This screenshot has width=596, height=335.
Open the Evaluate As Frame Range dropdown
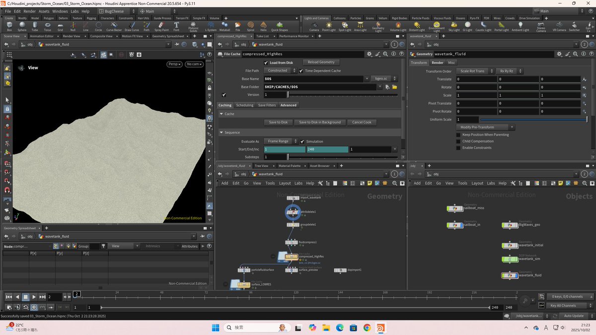tap(281, 141)
